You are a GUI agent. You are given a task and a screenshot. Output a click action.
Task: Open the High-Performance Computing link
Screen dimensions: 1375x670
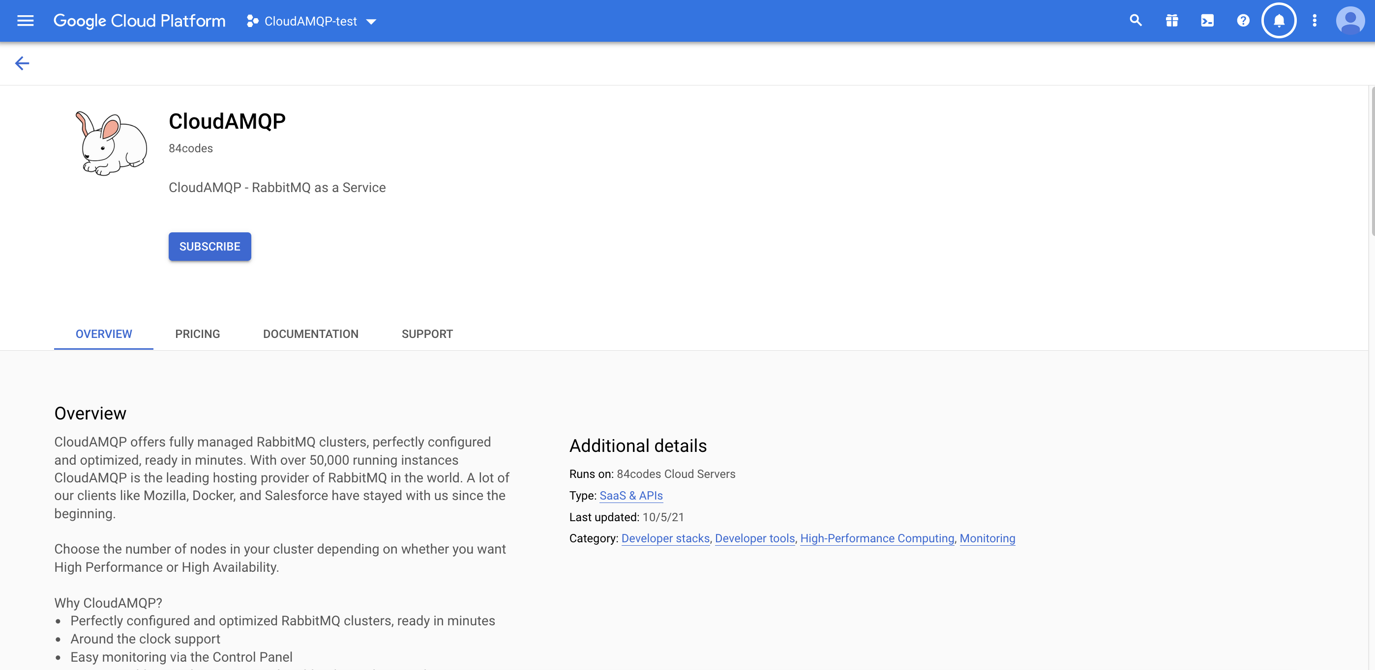tap(877, 538)
